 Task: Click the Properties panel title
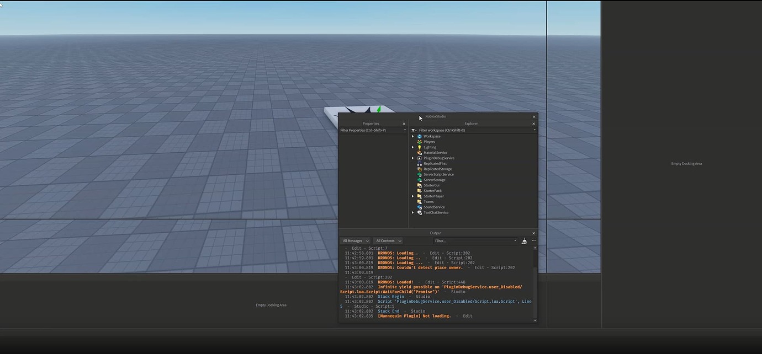point(371,124)
